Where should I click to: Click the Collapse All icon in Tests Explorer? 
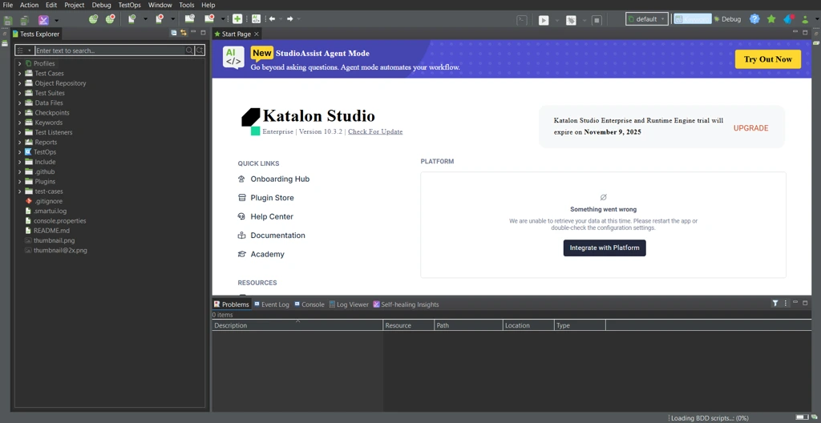tap(174, 33)
